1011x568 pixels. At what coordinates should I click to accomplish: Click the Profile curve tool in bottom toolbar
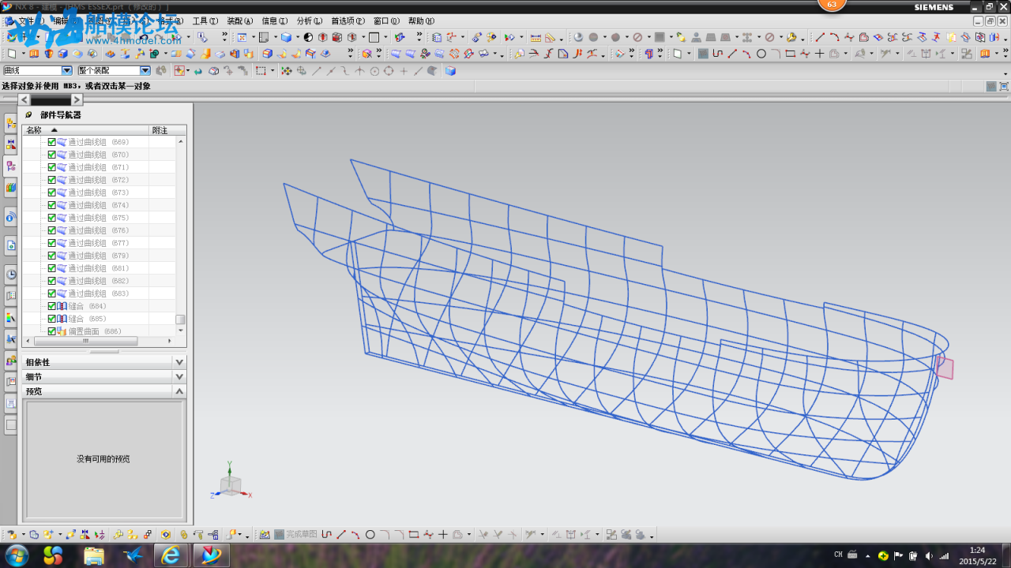pyautogui.click(x=327, y=534)
